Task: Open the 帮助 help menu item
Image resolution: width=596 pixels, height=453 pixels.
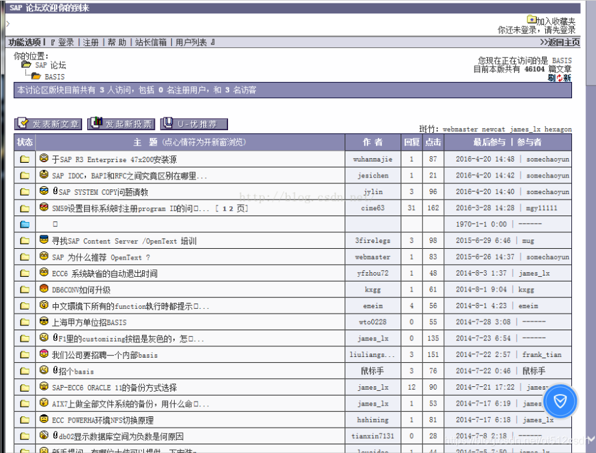Action: [117, 42]
